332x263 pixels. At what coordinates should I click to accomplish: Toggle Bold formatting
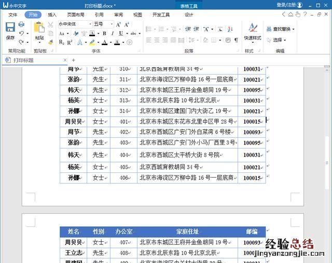[104, 33]
